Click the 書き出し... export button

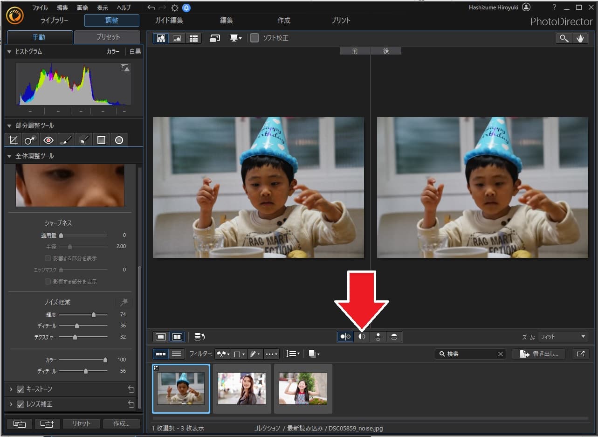pos(538,354)
